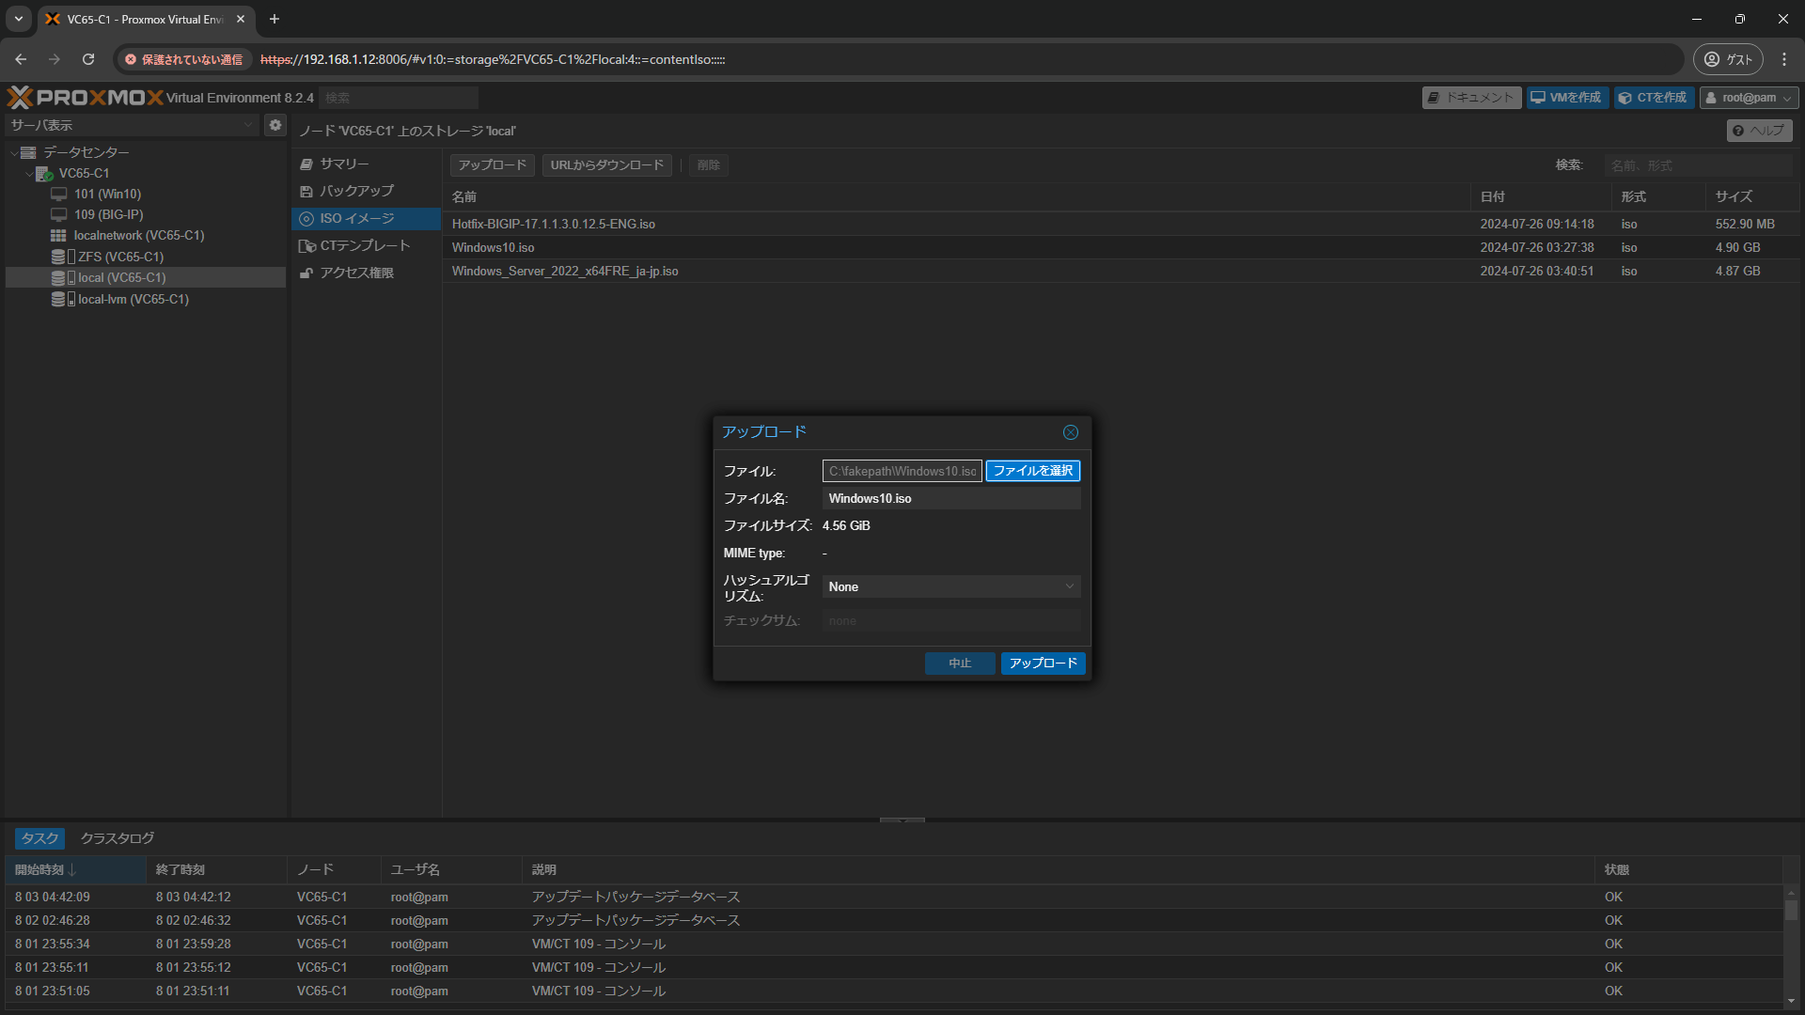Open CT Templates panel
The image size is (1805, 1015).
pyautogui.click(x=367, y=246)
